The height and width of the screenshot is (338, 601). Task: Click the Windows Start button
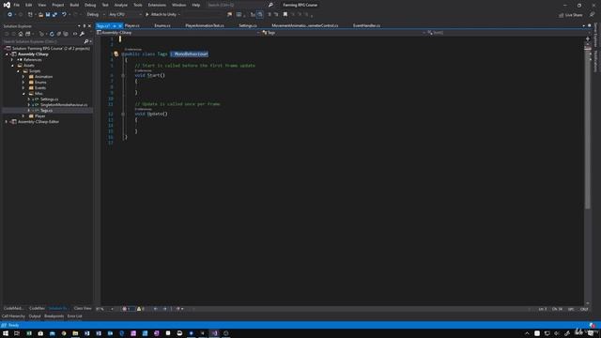pyautogui.click(x=6, y=333)
